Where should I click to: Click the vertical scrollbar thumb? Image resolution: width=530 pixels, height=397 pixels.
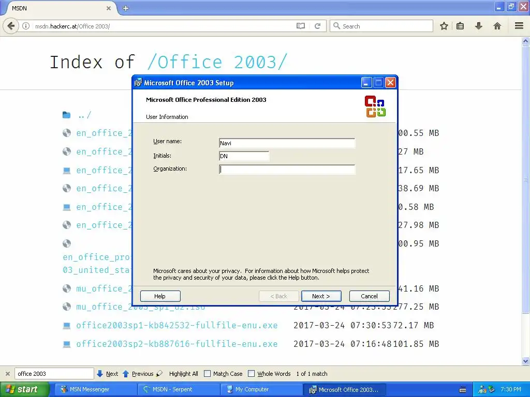coord(526,179)
